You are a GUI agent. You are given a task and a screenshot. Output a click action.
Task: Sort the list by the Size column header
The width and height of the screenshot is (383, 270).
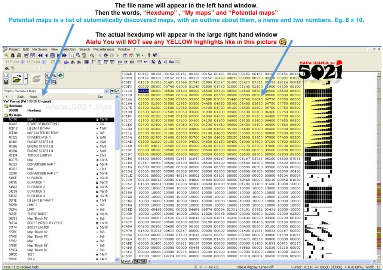[100, 96]
